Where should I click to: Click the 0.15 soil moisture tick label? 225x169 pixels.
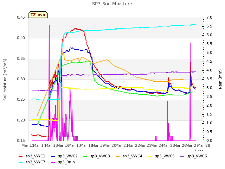(21, 140)
